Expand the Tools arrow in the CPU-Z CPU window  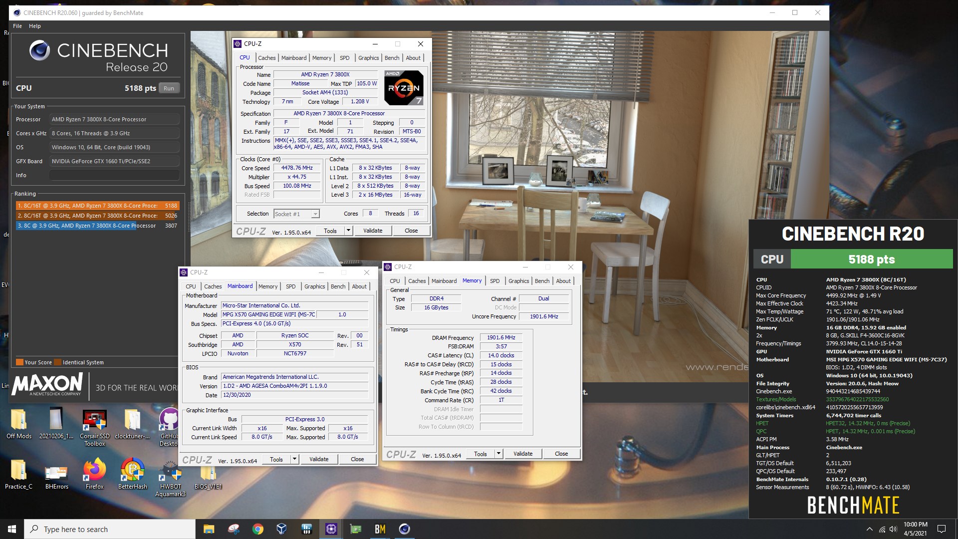click(x=348, y=231)
